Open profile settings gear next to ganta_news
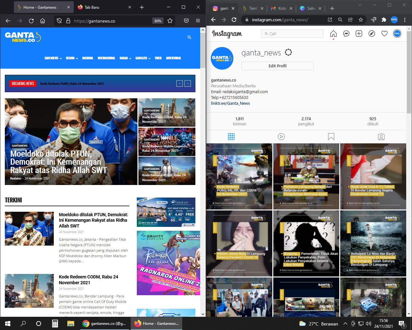Screen dimensions: 412x330 [288, 53]
